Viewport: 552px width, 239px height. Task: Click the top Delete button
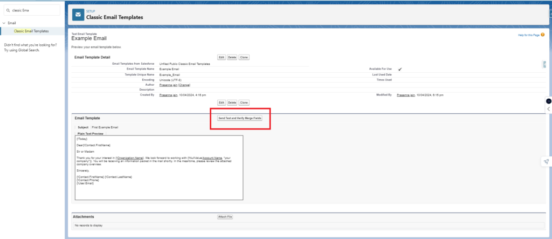[232, 57]
